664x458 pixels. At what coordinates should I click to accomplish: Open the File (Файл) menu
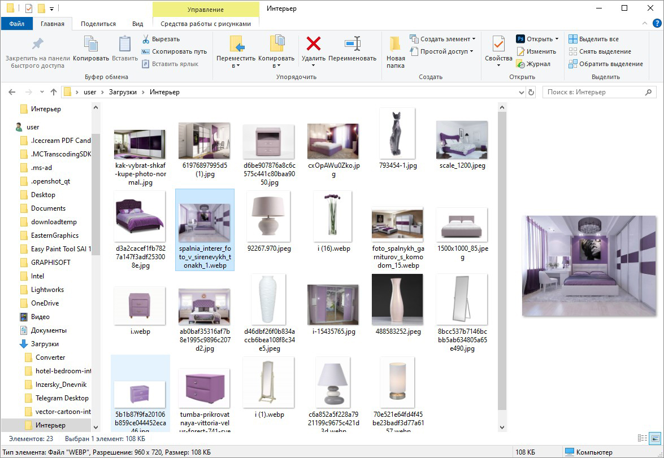click(16, 24)
